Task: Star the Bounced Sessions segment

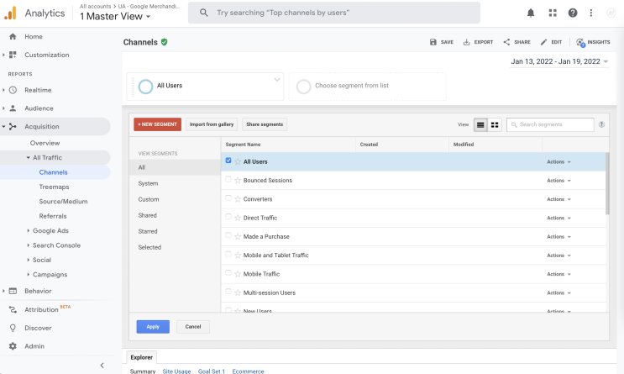Action: 238,181
